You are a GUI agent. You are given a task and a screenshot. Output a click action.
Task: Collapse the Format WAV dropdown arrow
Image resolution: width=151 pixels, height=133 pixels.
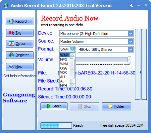73,50
